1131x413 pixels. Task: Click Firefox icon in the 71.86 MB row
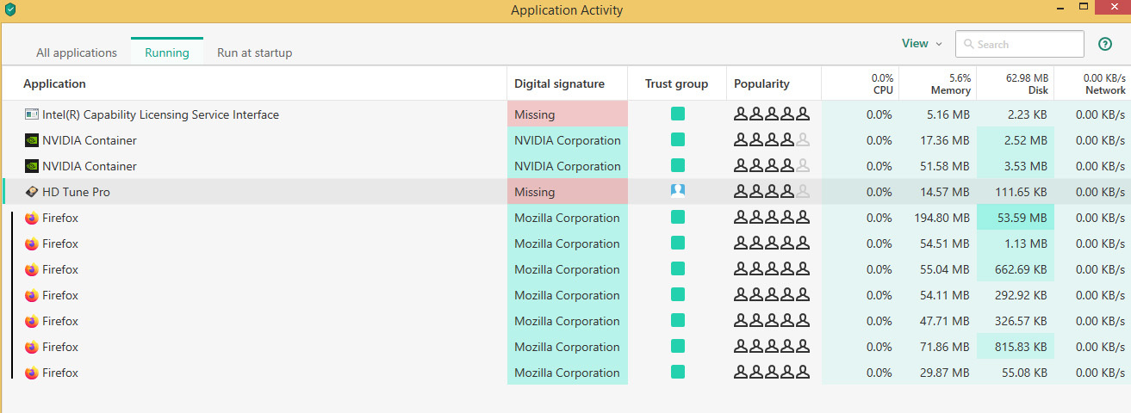coord(32,347)
